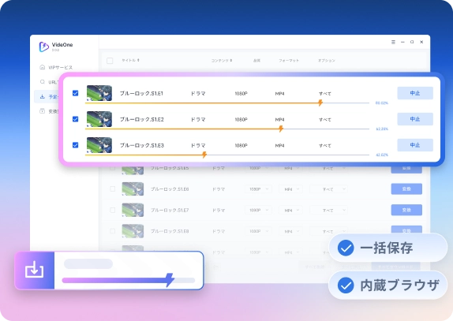
Task: Open the 1080P quality dropdown for S1.E8
Action: tap(258, 231)
